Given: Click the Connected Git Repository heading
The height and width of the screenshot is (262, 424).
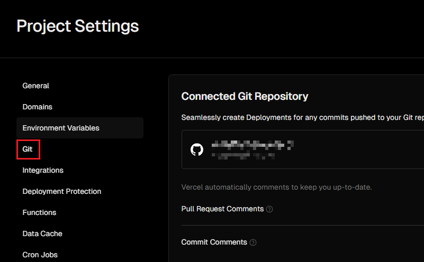Looking at the screenshot, I should click(x=245, y=96).
